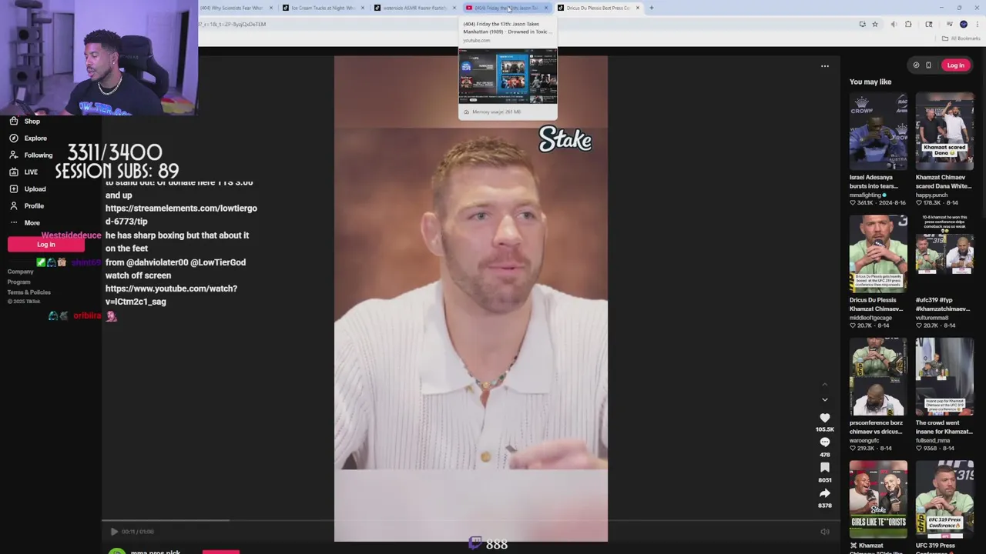
Task: Open All Bookmarks folder
Action: point(961,38)
